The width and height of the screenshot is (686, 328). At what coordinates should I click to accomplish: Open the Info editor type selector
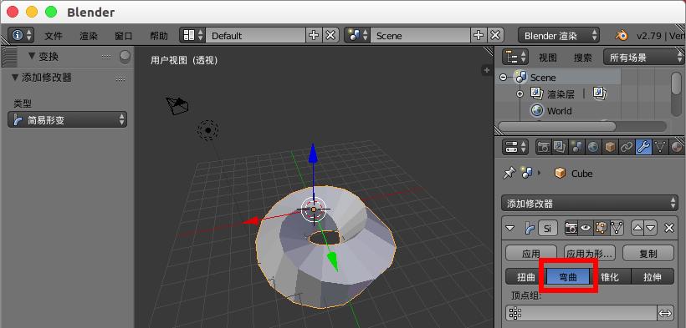(x=22, y=35)
